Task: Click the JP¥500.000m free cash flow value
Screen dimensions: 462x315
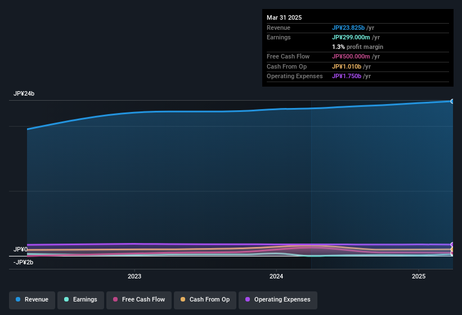Action: [351, 56]
